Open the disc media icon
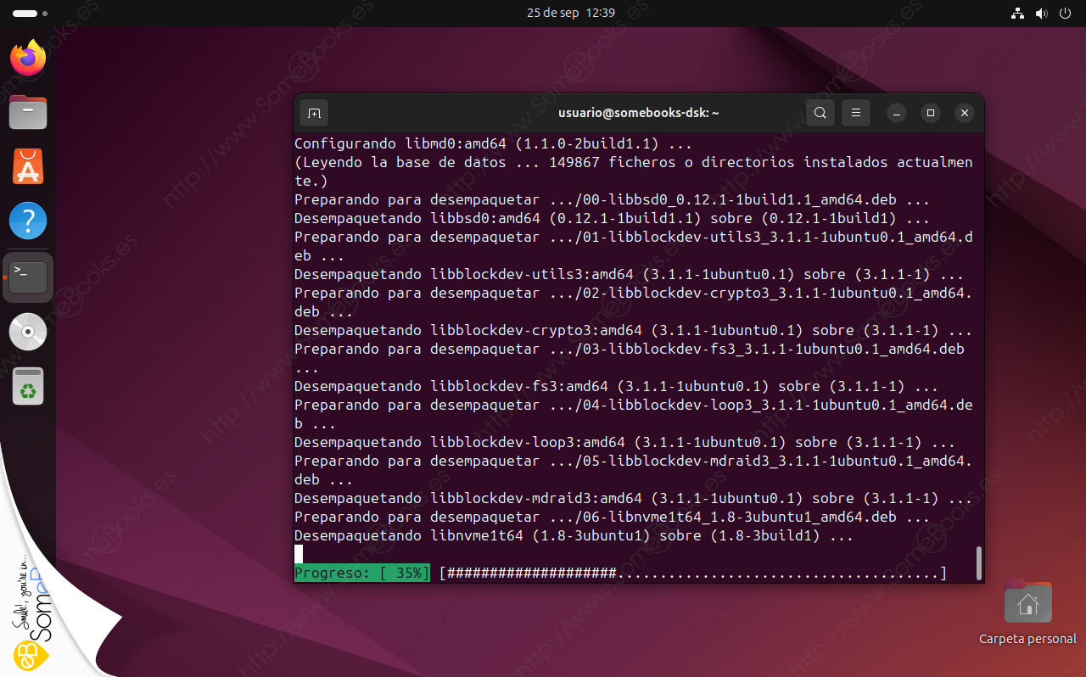1086x677 pixels. [x=28, y=332]
